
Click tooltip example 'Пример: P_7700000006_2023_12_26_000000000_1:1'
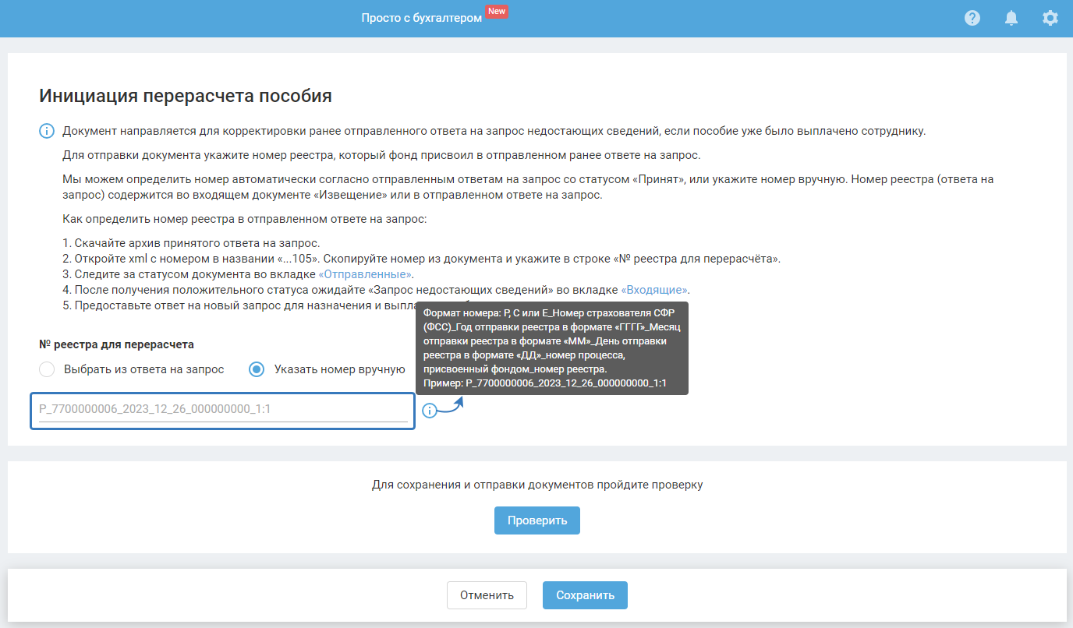tap(545, 384)
